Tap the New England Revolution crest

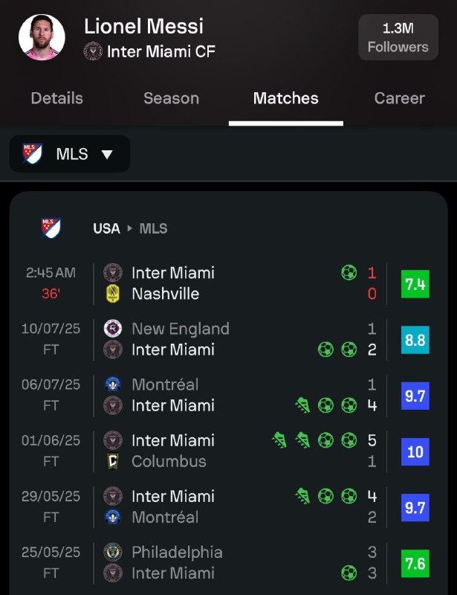pos(113,329)
